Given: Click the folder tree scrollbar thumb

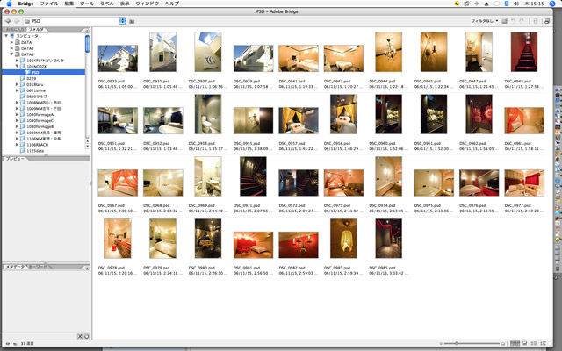Looking at the screenshot, I should pyautogui.click(x=87, y=44).
